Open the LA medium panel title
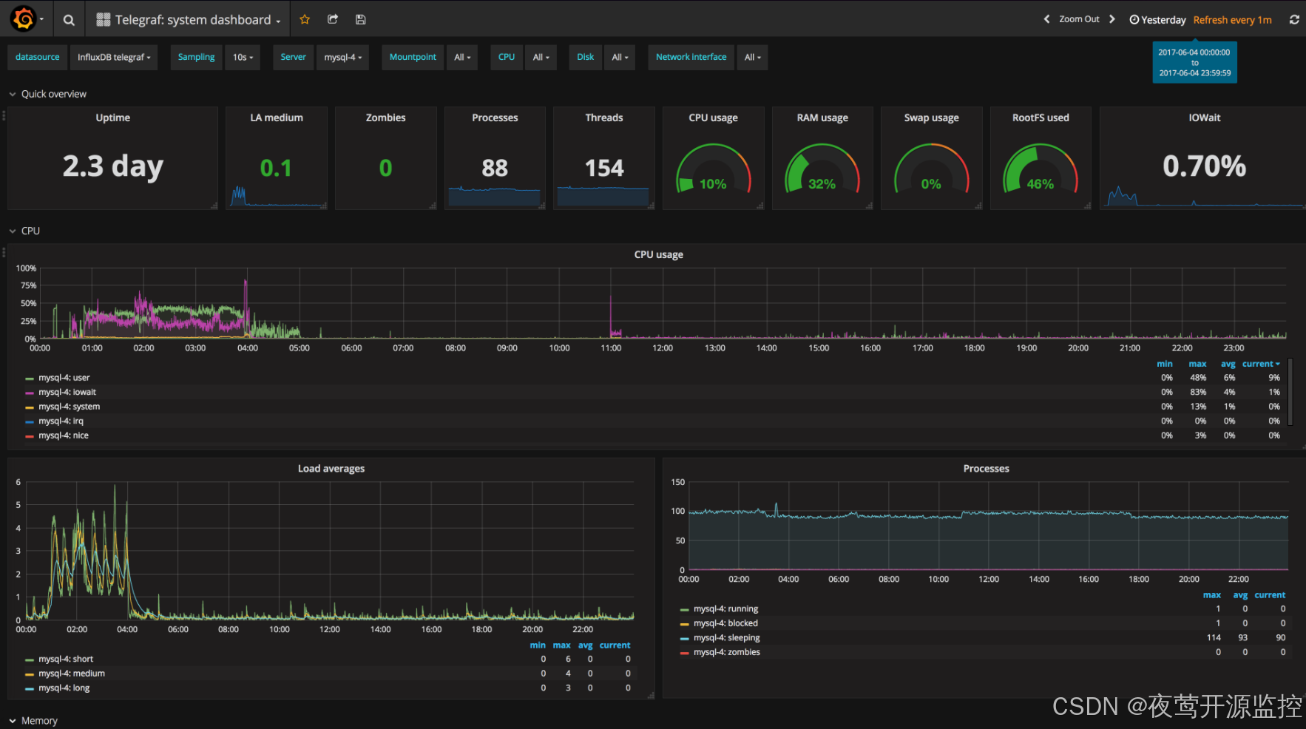Viewport: 1306px width, 729px height. tap(277, 118)
